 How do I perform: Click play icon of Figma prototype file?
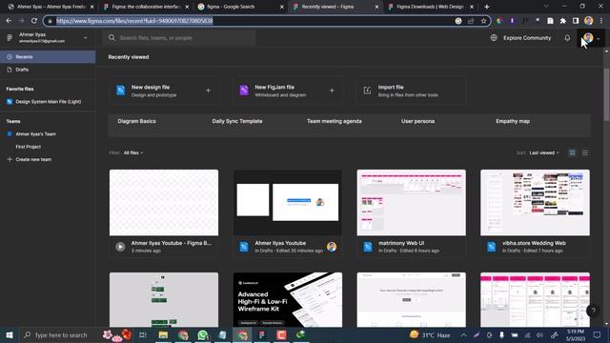tap(120, 247)
